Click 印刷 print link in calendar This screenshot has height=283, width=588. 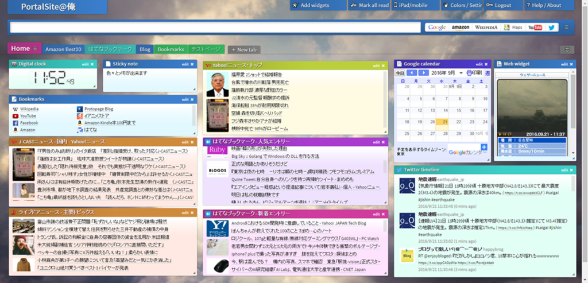point(474,73)
